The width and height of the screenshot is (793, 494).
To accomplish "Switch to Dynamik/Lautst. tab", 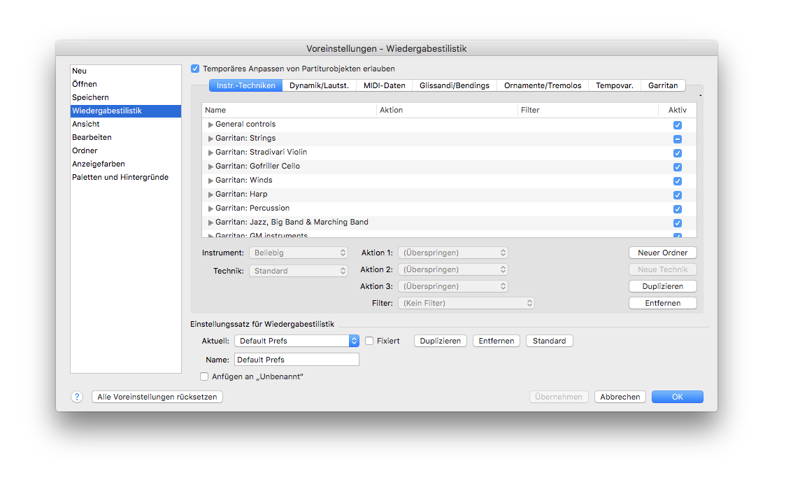I will pyautogui.click(x=319, y=85).
